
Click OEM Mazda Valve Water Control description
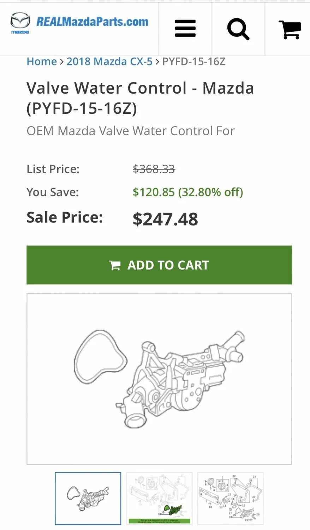130,131
